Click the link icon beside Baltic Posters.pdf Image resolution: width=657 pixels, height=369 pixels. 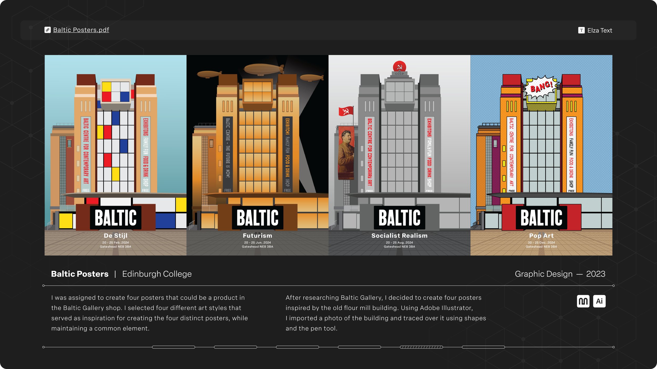click(x=48, y=30)
